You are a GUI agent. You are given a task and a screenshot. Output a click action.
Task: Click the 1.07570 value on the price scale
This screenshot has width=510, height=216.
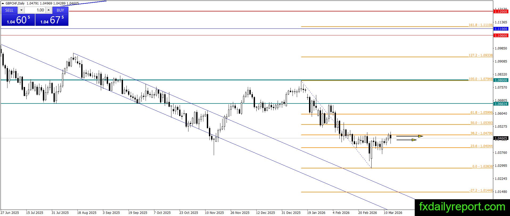coord(500,88)
